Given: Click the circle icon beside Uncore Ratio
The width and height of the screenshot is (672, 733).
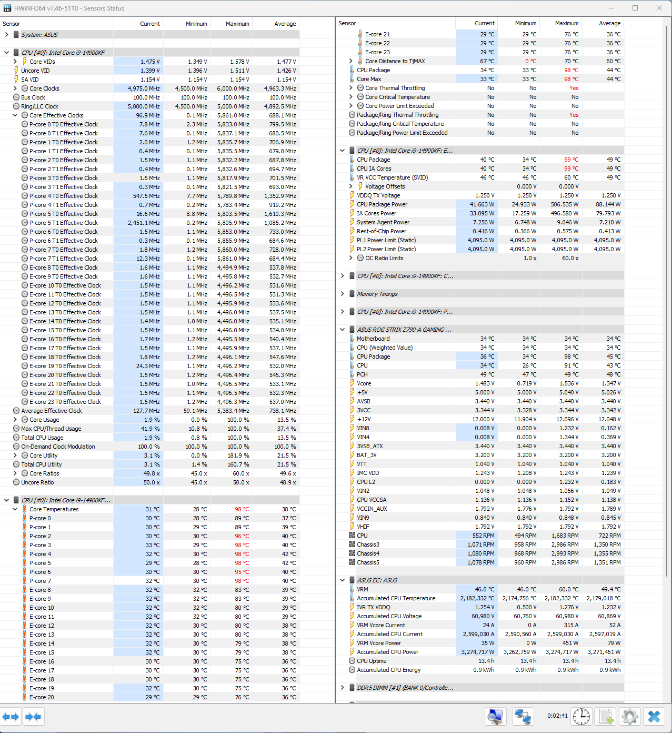Looking at the screenshot, I should pos(16,482).
